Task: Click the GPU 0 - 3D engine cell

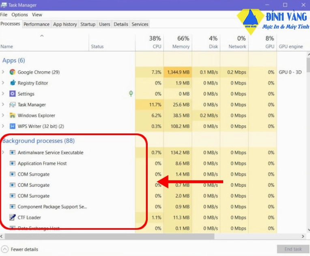Action: [x=290, y=72]
